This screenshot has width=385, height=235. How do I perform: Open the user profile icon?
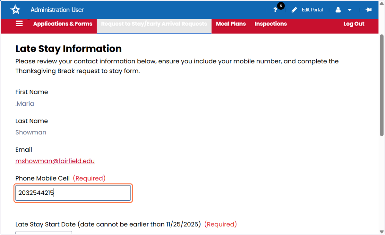338,10
